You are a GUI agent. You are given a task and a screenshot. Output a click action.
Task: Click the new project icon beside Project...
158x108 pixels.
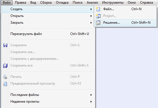[98, 16]
